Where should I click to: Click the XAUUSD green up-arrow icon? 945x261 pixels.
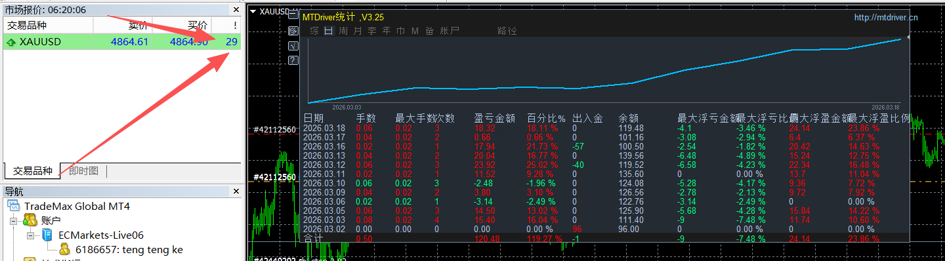click(x=10, y=42)
